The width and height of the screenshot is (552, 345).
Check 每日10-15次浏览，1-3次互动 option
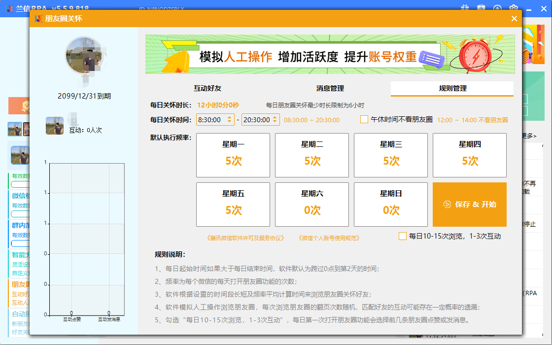click(403, 236)
